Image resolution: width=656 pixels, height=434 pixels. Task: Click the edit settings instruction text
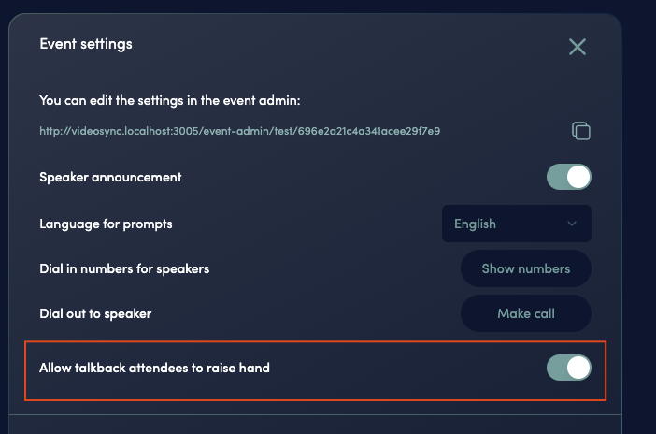point(169,100)
